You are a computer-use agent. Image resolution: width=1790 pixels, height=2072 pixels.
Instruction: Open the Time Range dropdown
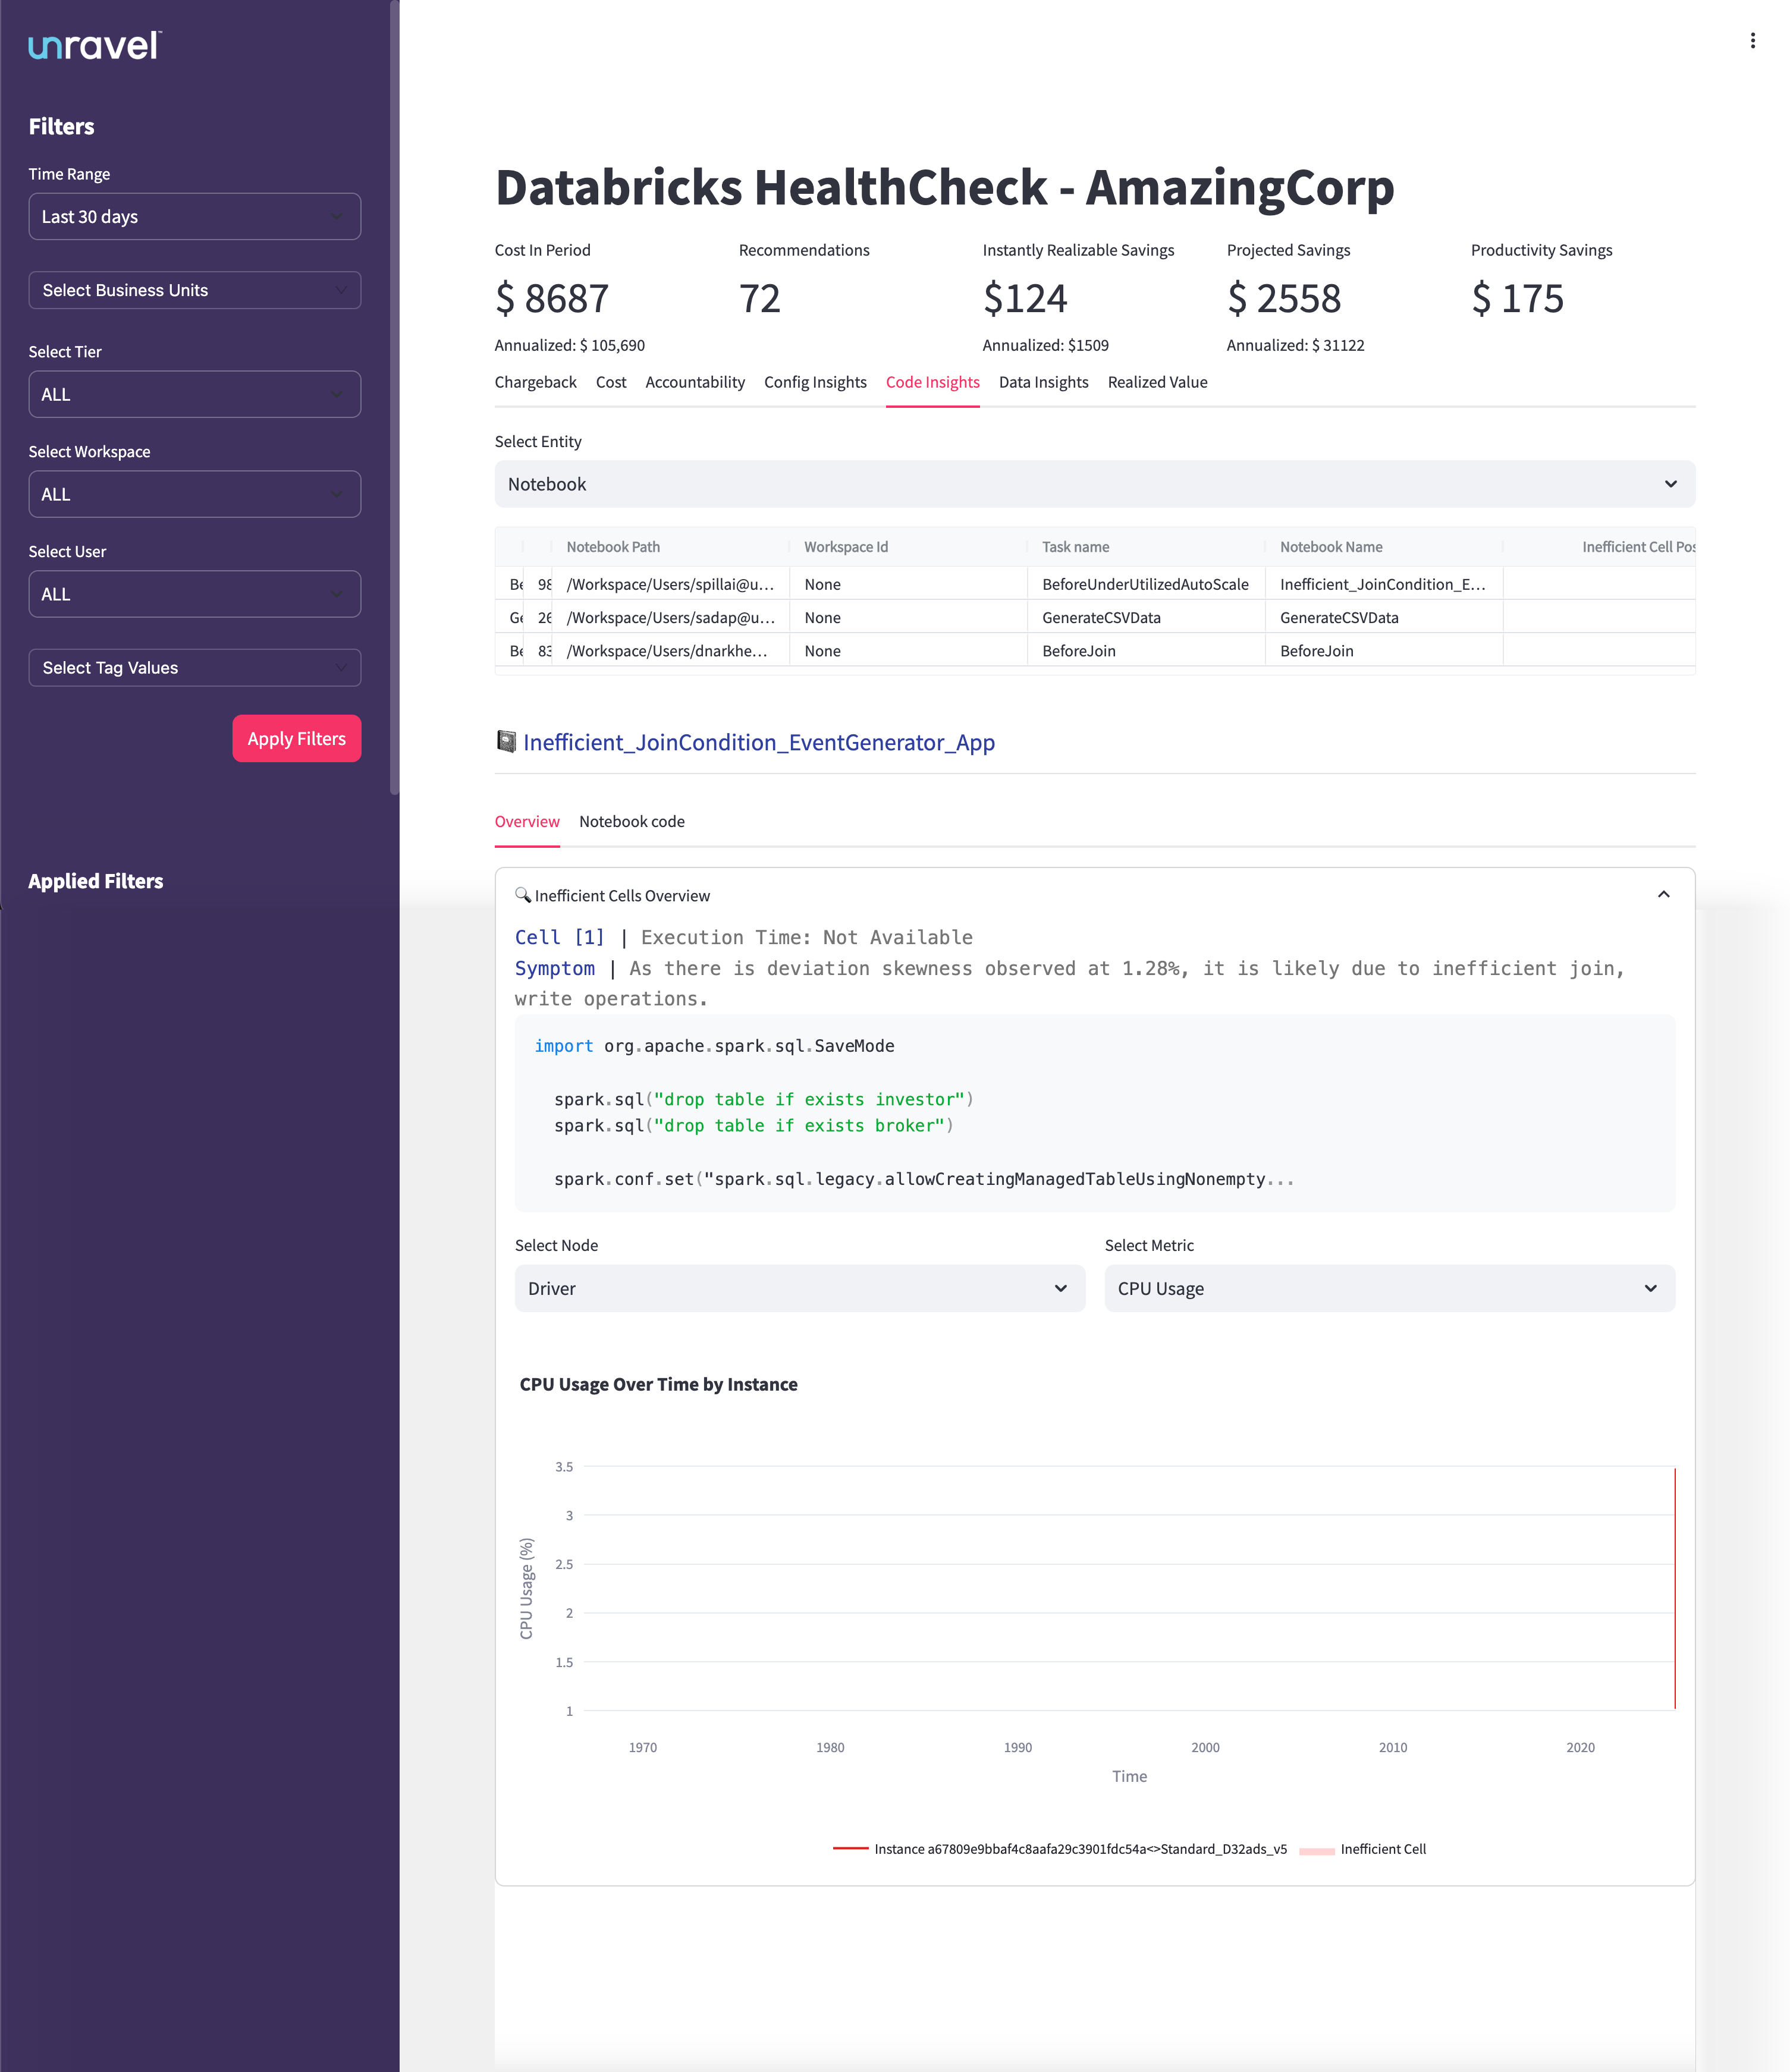click(x=194, y=216)
